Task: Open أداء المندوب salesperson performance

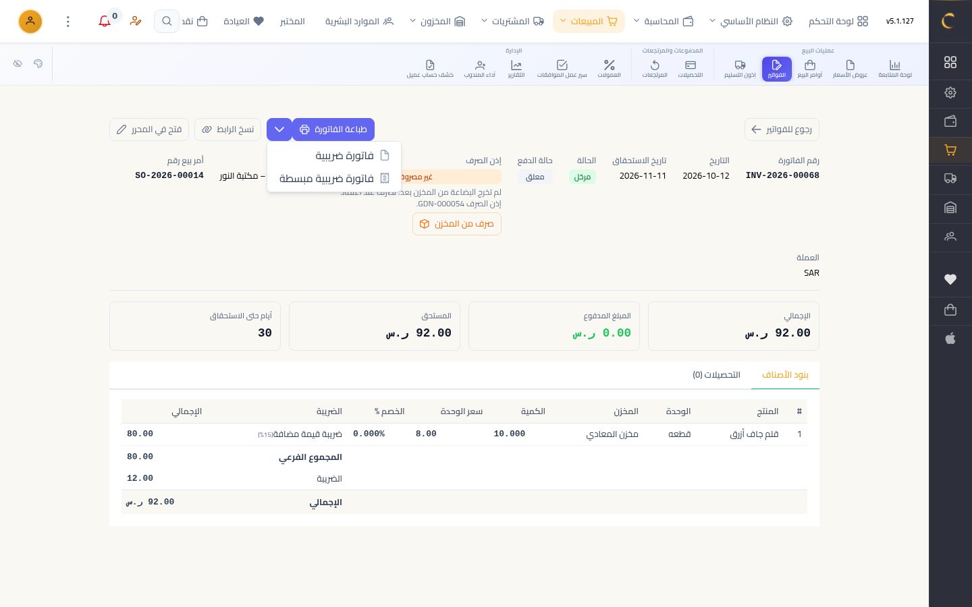Action: (x=480, y=68)
